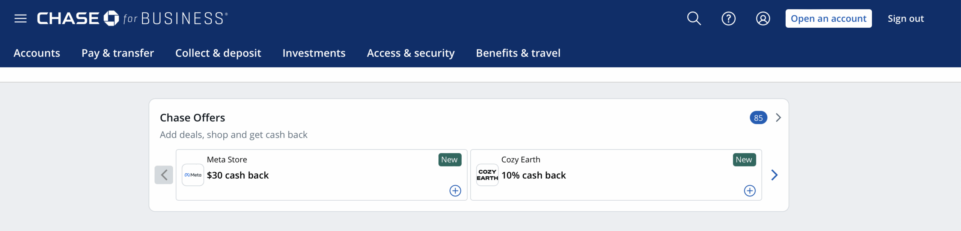Add the Cozy Earth offer plus icon
This screenshot has height=231, width=961.
750,191
